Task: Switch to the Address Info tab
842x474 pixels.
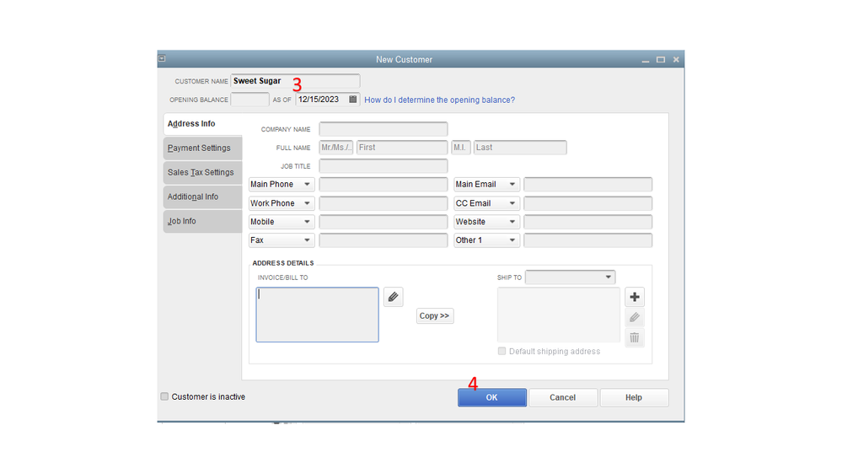Action: (x=202, y=124)
